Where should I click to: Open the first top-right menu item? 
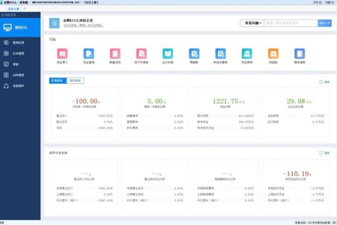317,2
